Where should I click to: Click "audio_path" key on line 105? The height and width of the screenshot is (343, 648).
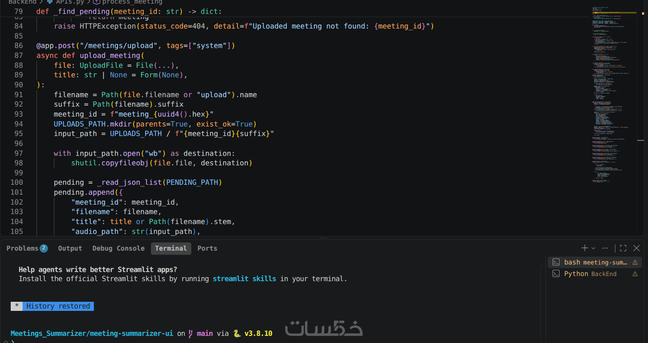(97, 232)
